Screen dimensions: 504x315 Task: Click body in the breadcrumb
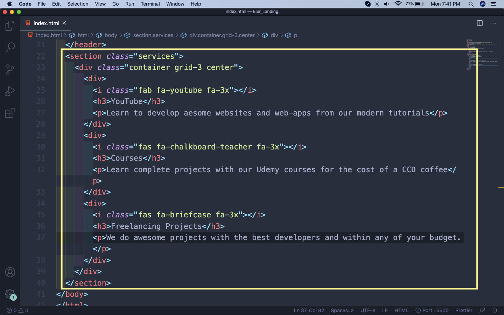click(107, 35)
